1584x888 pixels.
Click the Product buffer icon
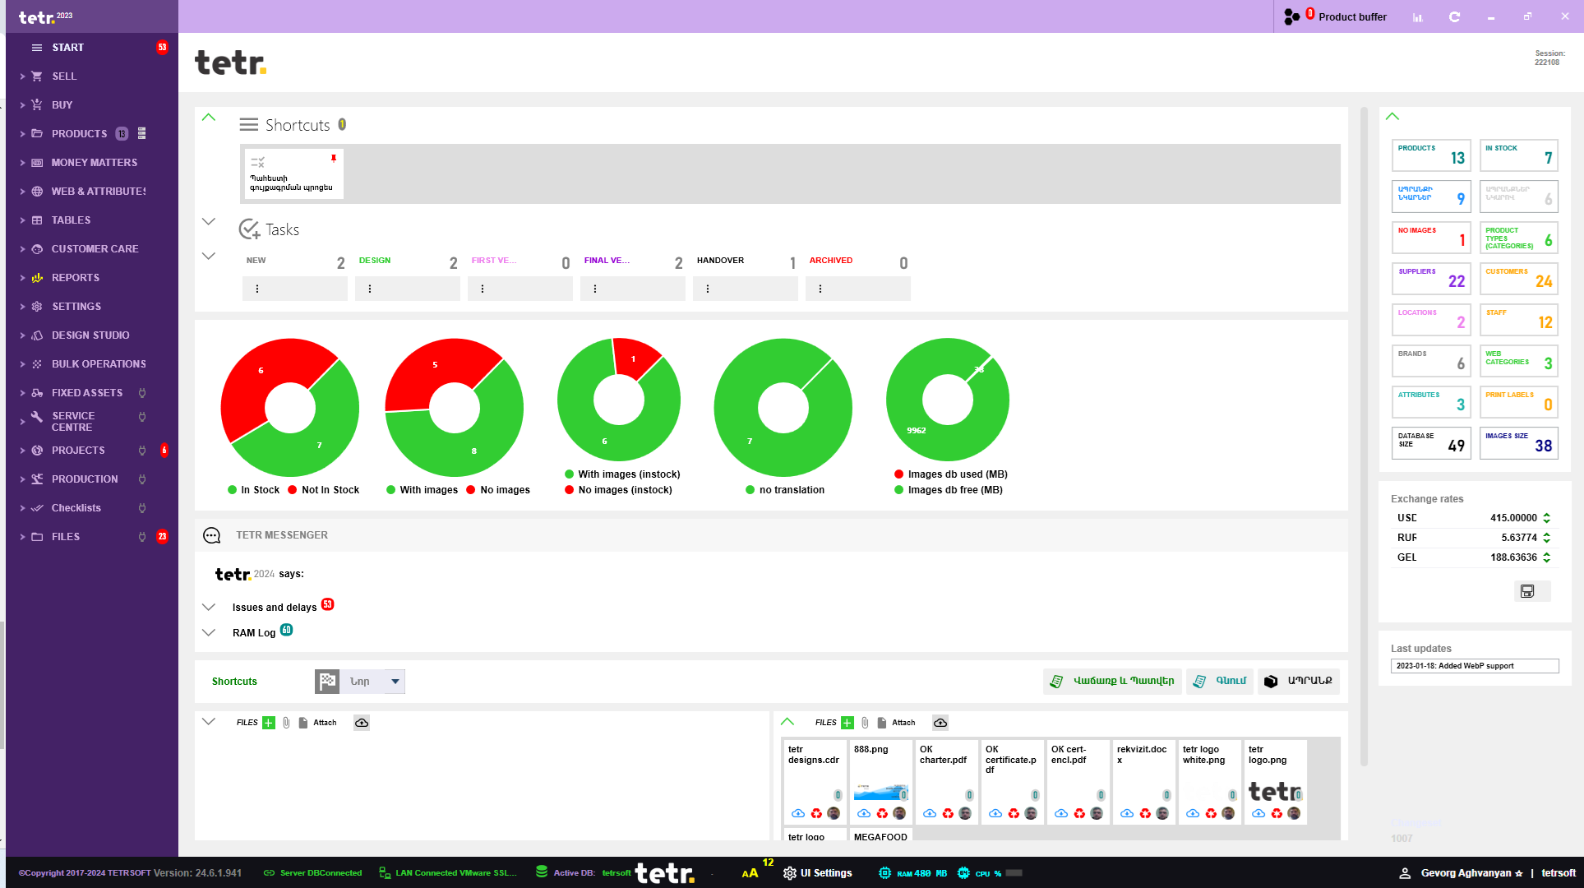click(x=1292, y=16)
